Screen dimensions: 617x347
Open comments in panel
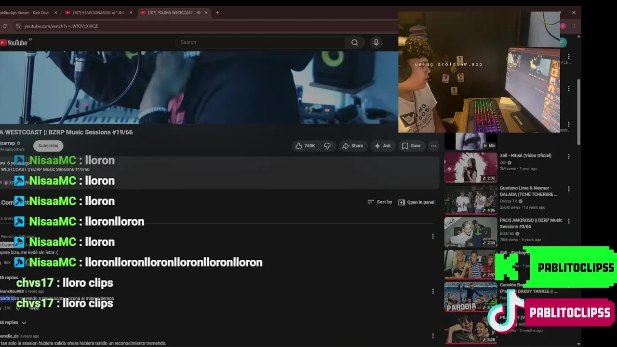click(416, 202)
